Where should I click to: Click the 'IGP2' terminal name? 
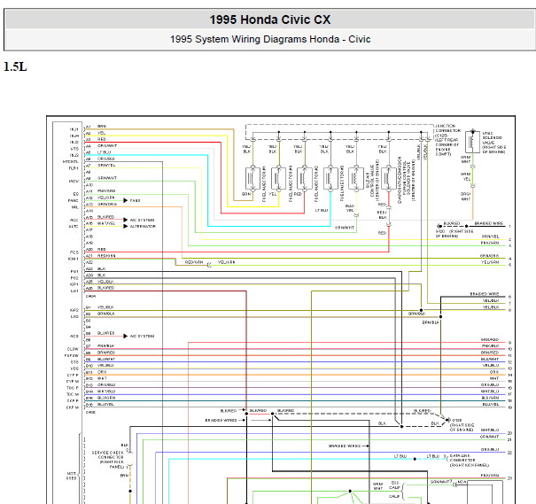pyautogui.click(x=74, y=310)
